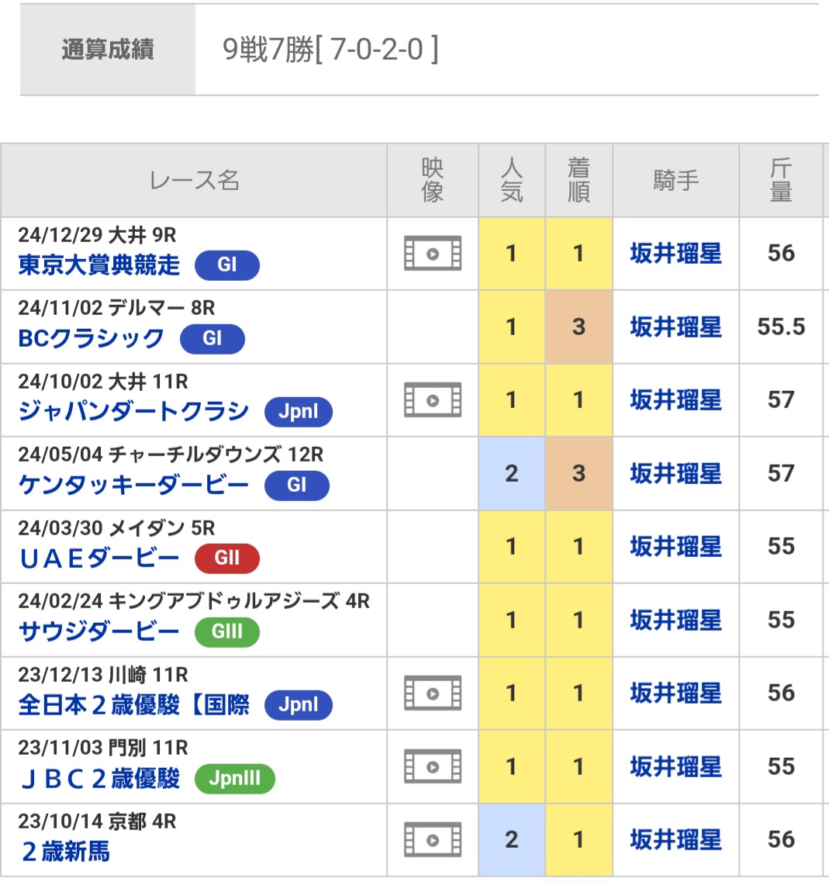Viewport: 829px width, 882px height.
Task: Open 東京大賞典競走 race link
Action: tap(99, 265)
